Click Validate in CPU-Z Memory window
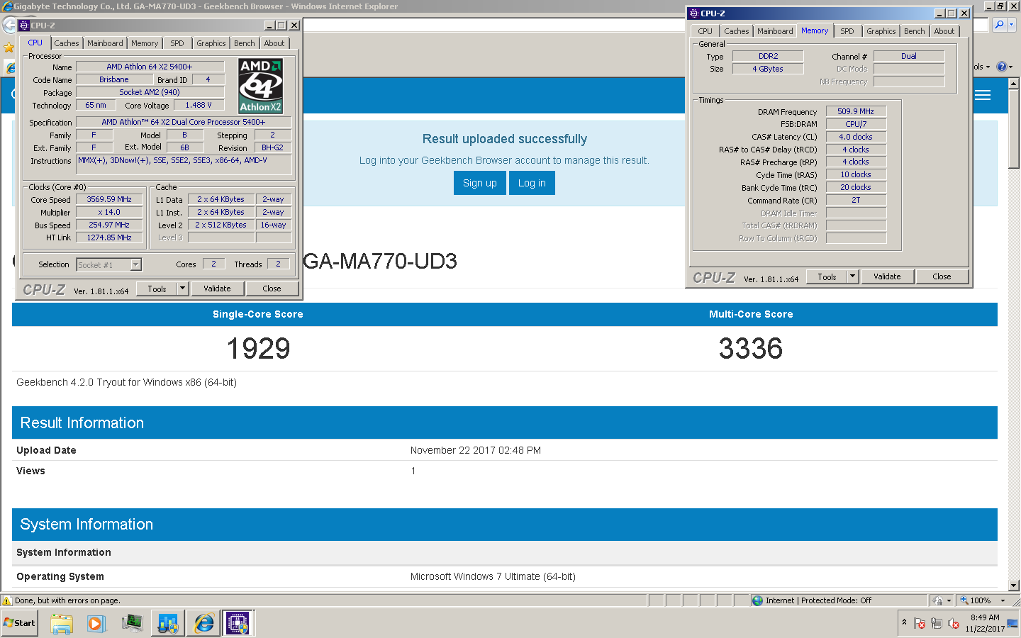Screen dimensions: 1021x638 pyautogui.click(x=887, y=276)
